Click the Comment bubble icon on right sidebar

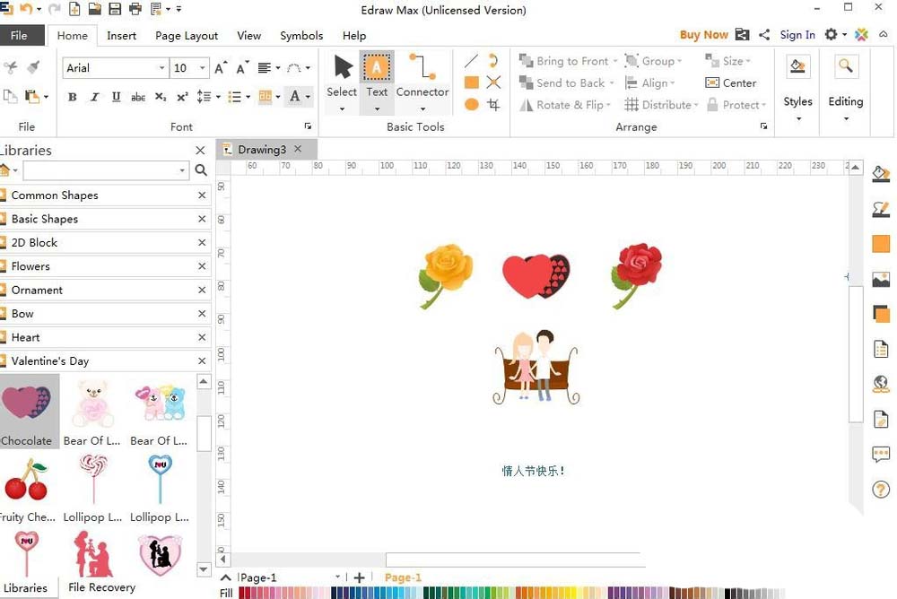pyautogui.click(x=880, y=454)
